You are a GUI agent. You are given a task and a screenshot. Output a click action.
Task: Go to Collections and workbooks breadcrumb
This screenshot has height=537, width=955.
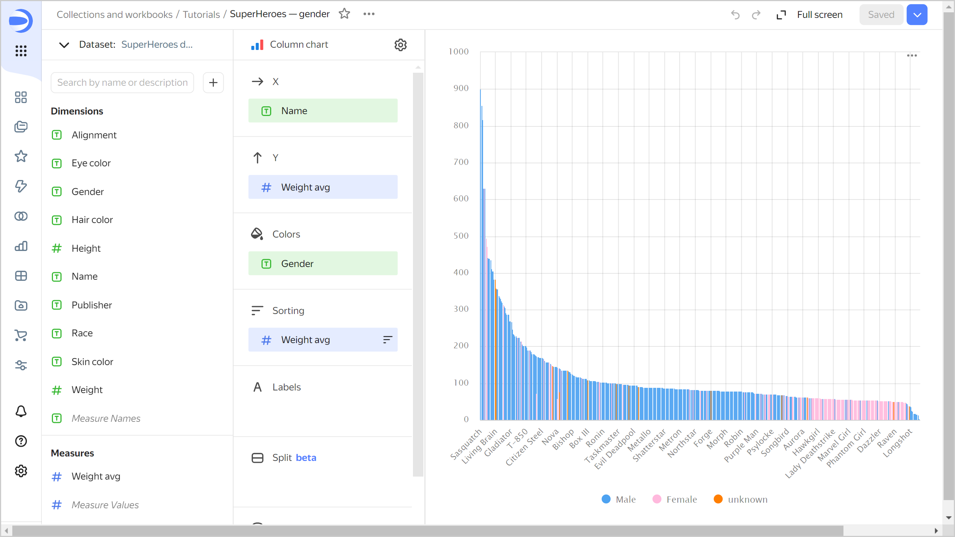[115, 14]
